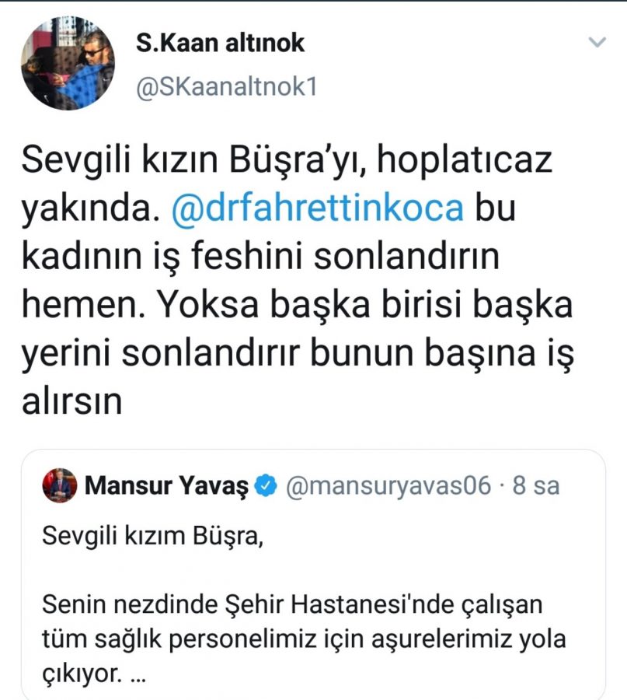Image resolution: width=627 pixels, height=700 pixels.
Task: Click the word 'çıkıyor.' in quoted tweet
Action: [x=82, y=674]
